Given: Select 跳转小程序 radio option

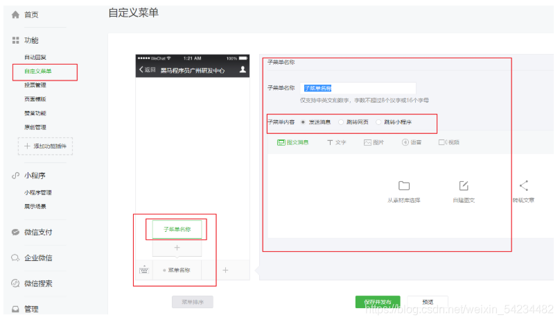Looking at the screenshot, I should point(378,122).
